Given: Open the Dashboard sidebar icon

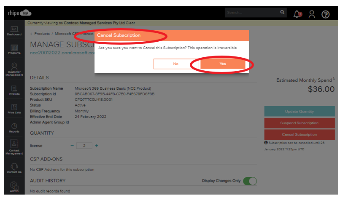Looking at the screenshot, I should [x=14, y=31].
